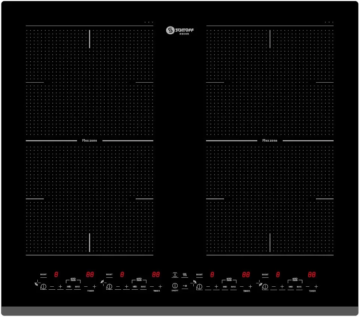Tap the SCHTOFF Decor logo
The width and height of the screenshot is (359, 317).
[180, 31]
